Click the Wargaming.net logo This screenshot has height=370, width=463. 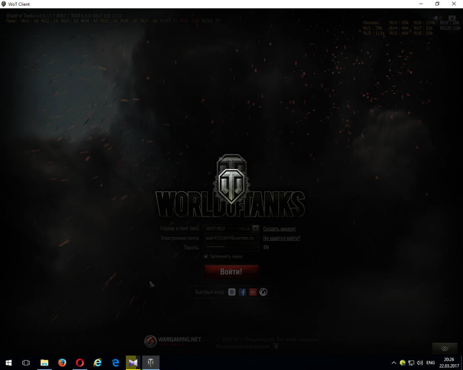[173, 341]
